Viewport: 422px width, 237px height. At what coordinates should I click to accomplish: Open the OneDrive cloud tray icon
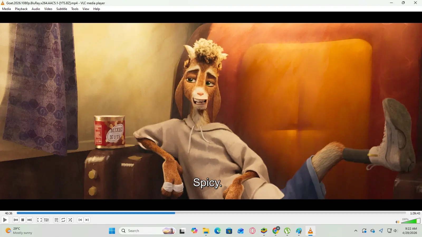(373, 231)
